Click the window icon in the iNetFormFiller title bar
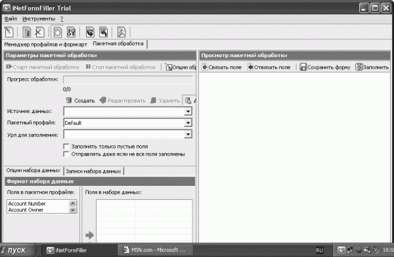Screen dimensions: 394x257 (x=7, y=9)
